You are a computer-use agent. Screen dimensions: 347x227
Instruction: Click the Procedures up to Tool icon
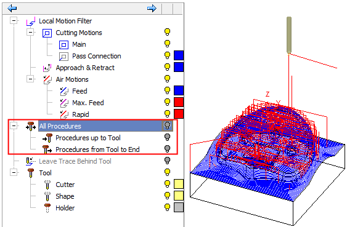pos(47,138)
